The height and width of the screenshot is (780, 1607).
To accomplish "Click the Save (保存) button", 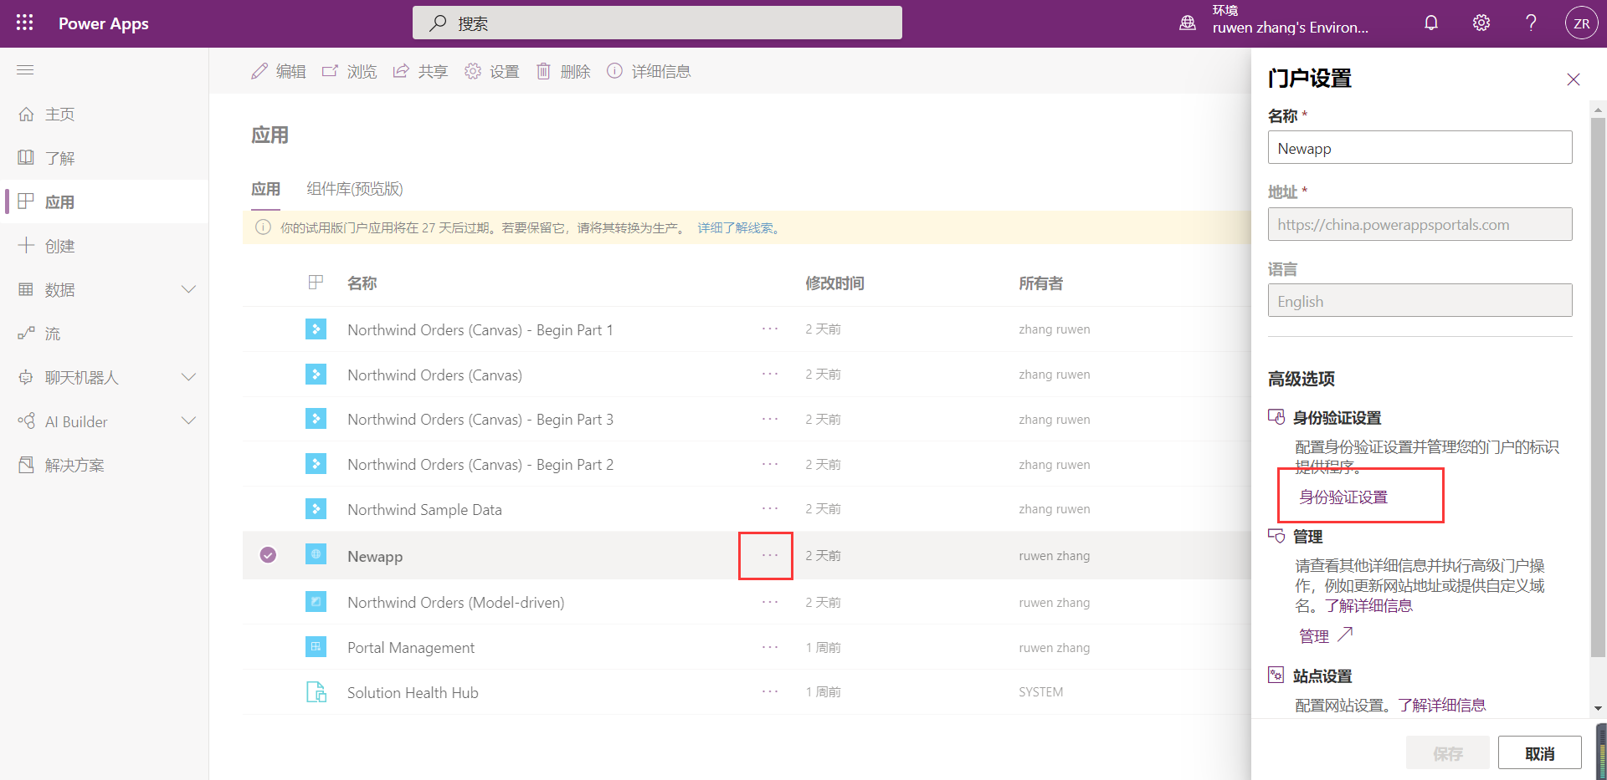I will (1448, 753).
